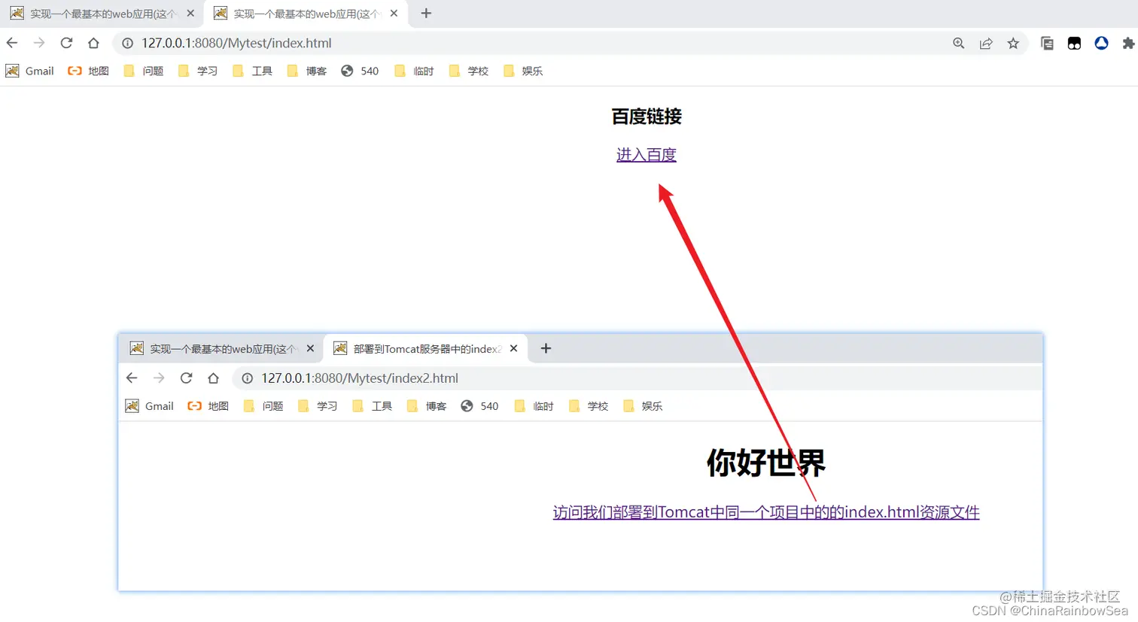The image size is (1138, 622).
Task: Navigate back to the previous page
Action: pyautogui.click(x=11, y=43)
